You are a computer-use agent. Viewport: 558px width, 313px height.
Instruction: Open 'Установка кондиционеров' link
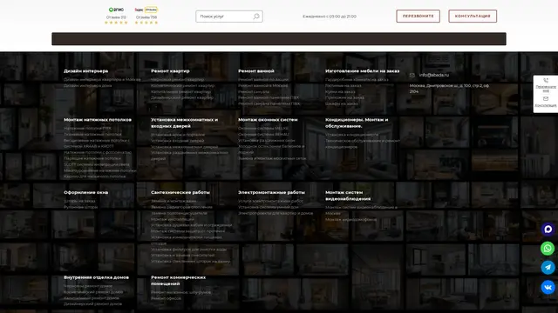pos(352,135)
